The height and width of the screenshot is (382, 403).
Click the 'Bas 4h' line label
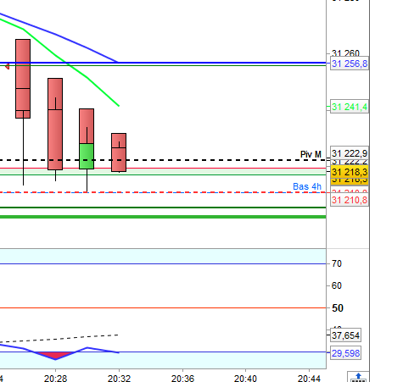tap(307, 186)
